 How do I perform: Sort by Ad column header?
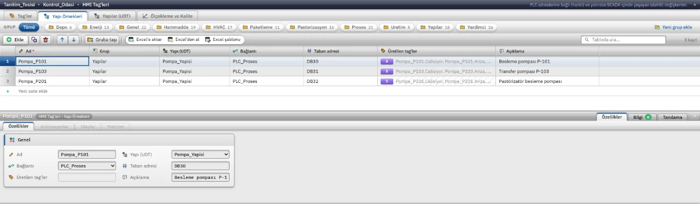(52, 51)
